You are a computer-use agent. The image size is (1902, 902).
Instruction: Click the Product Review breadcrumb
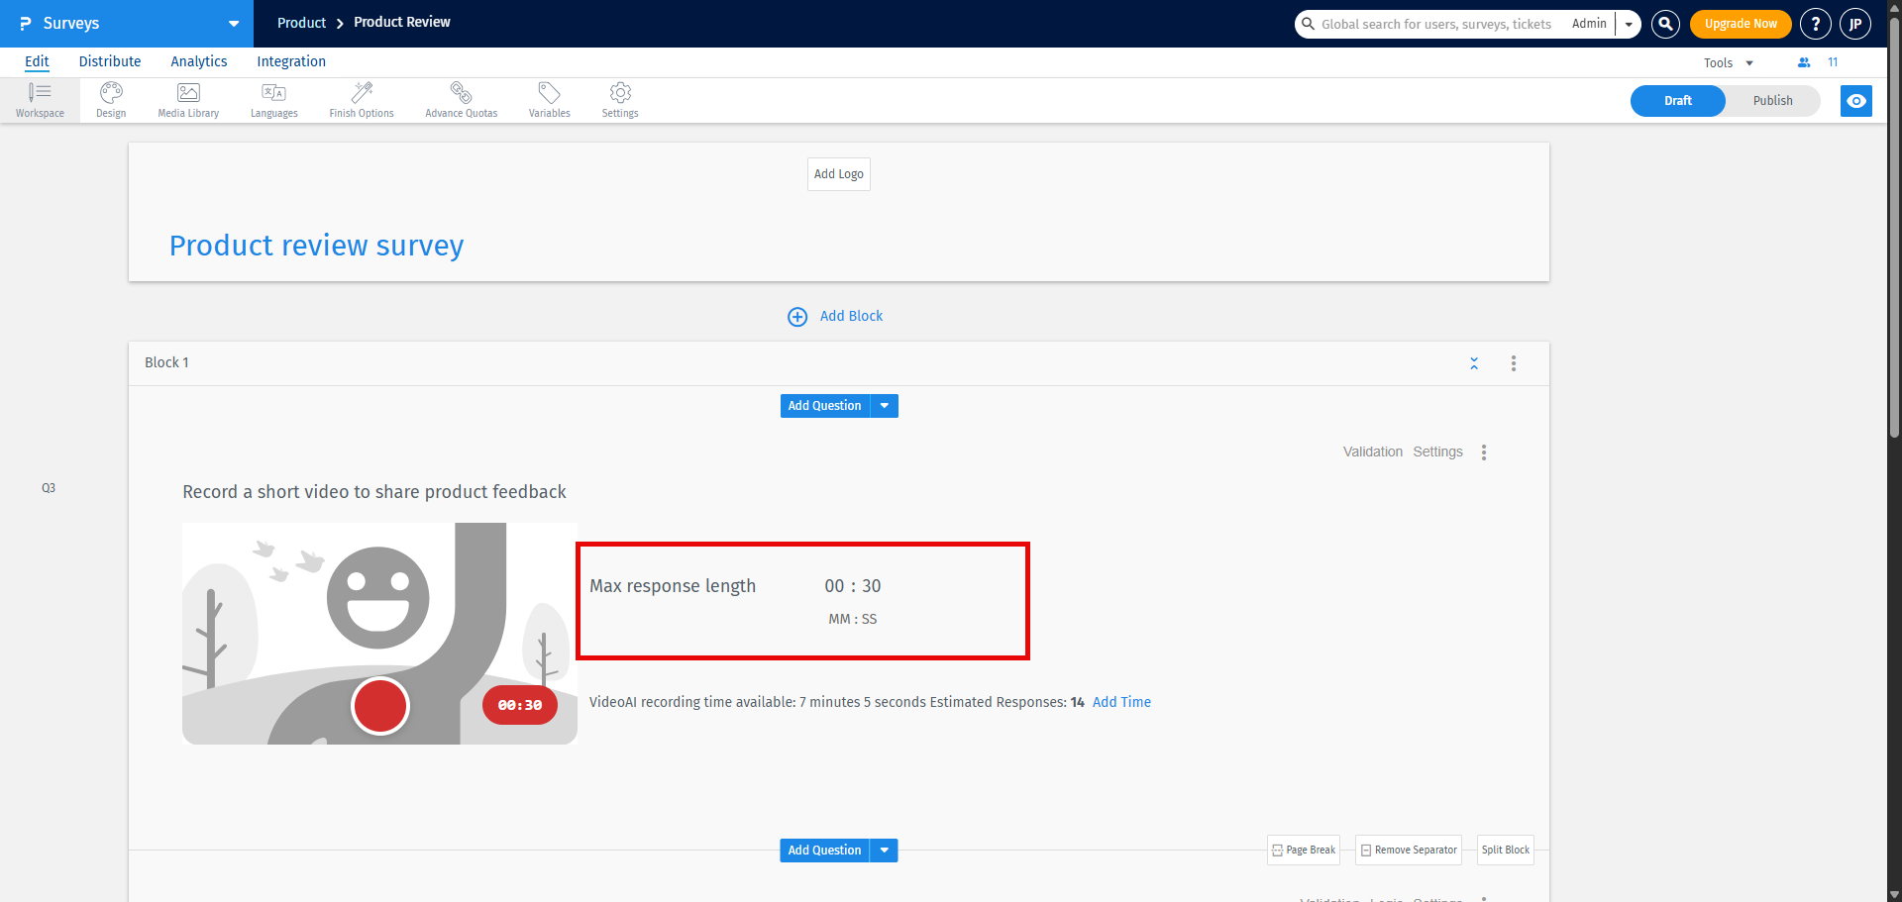click(x=402, y=22)
